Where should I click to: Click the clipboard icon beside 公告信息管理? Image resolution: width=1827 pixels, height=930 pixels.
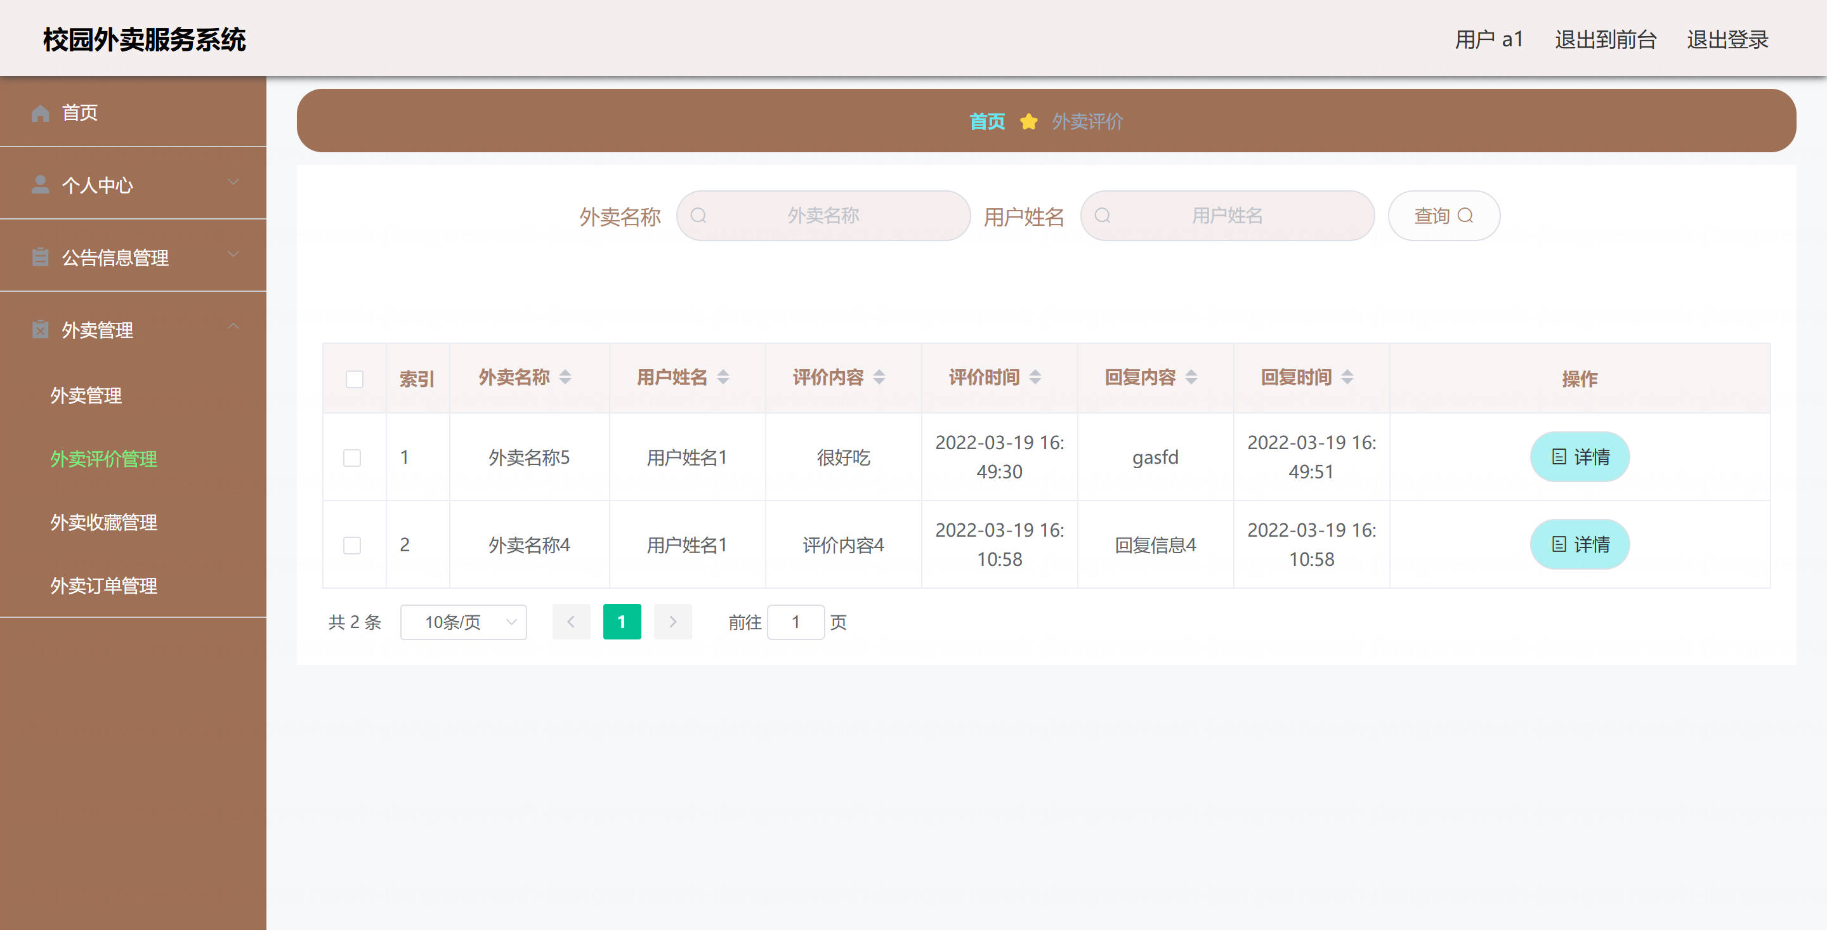[41, 257]
